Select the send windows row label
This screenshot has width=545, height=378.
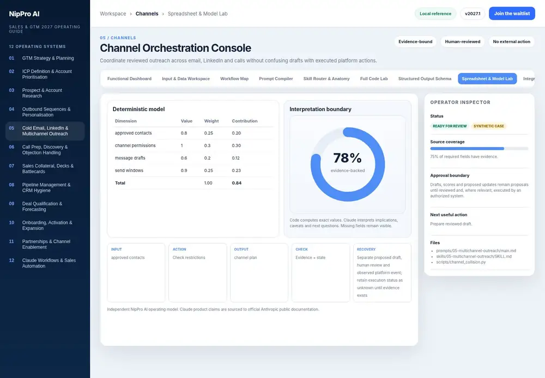(x=129, y=170)
